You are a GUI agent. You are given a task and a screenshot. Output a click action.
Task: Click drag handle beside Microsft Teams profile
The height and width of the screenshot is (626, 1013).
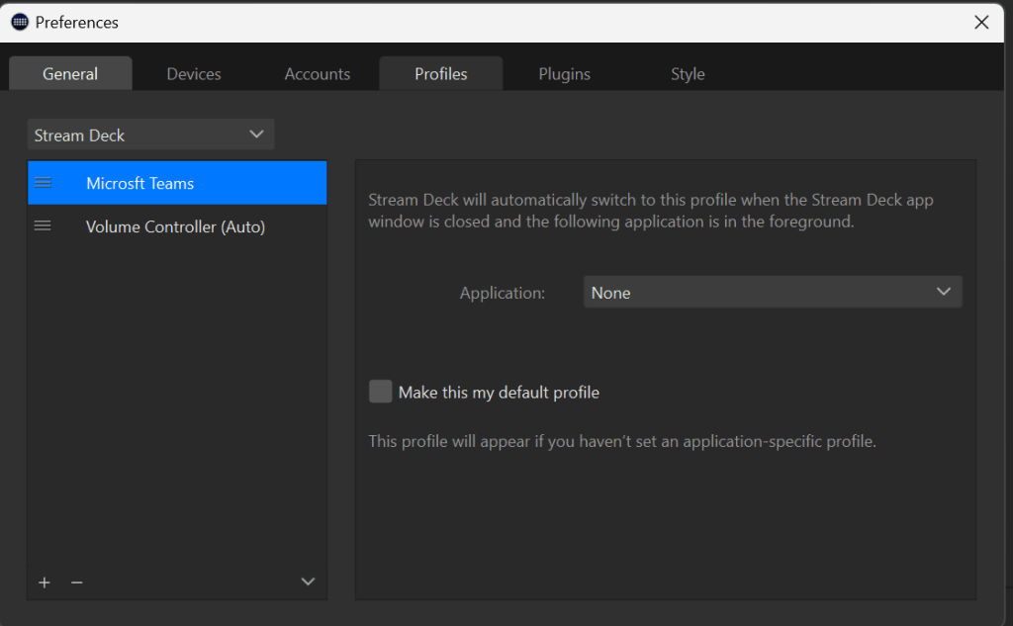(x=43, y=183)
